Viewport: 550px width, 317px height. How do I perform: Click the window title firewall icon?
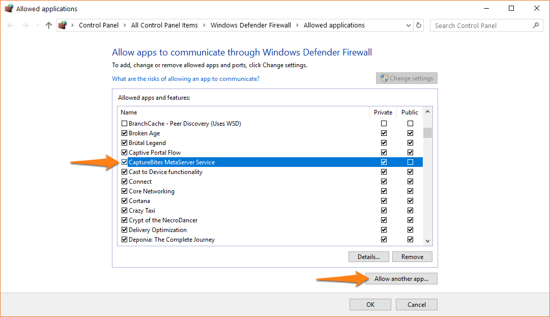click(x=9, y=9)
